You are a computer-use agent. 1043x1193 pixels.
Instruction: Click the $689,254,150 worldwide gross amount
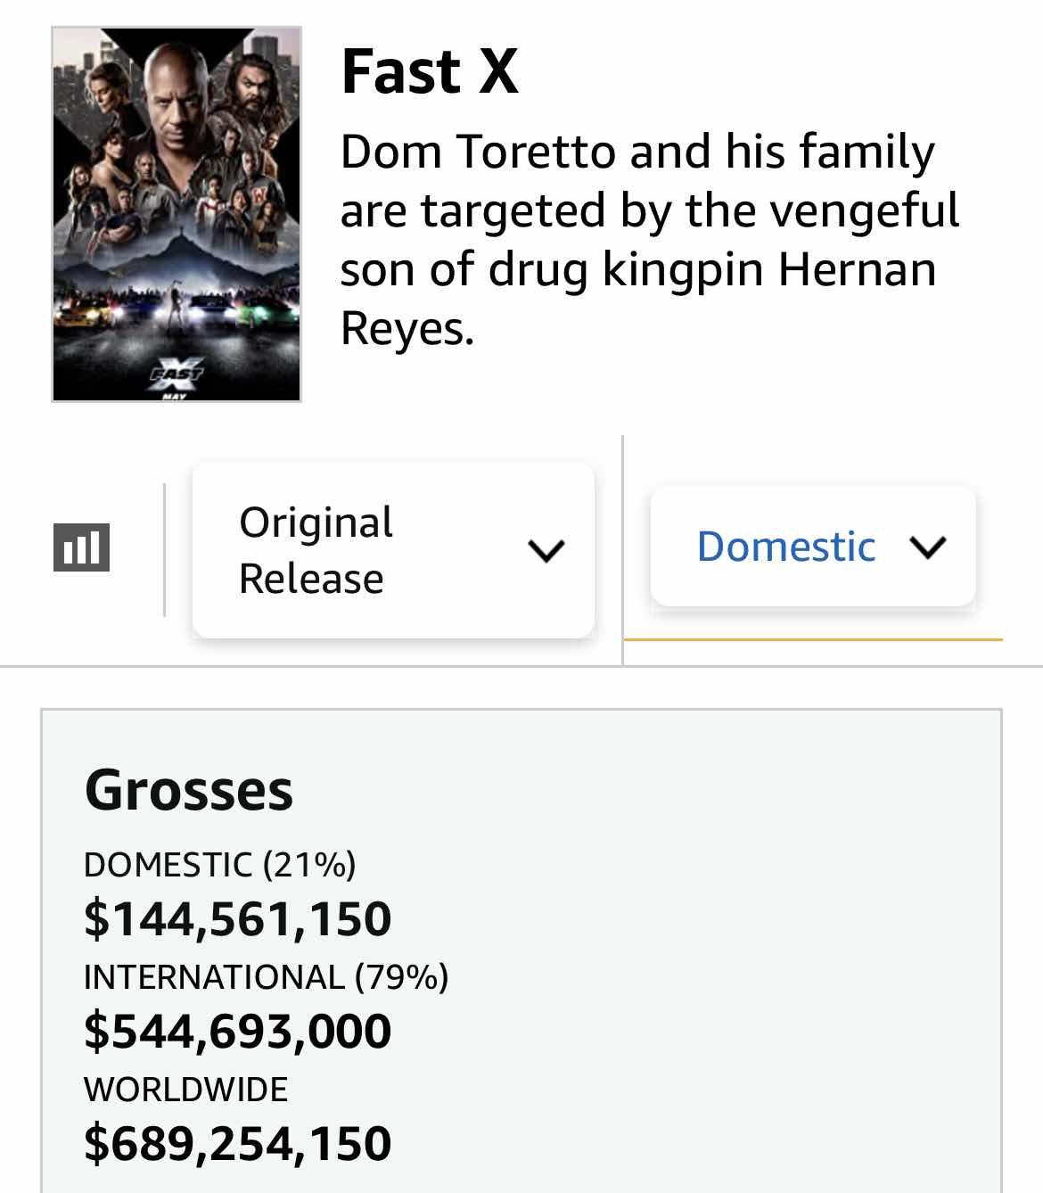coord(237,1143)
